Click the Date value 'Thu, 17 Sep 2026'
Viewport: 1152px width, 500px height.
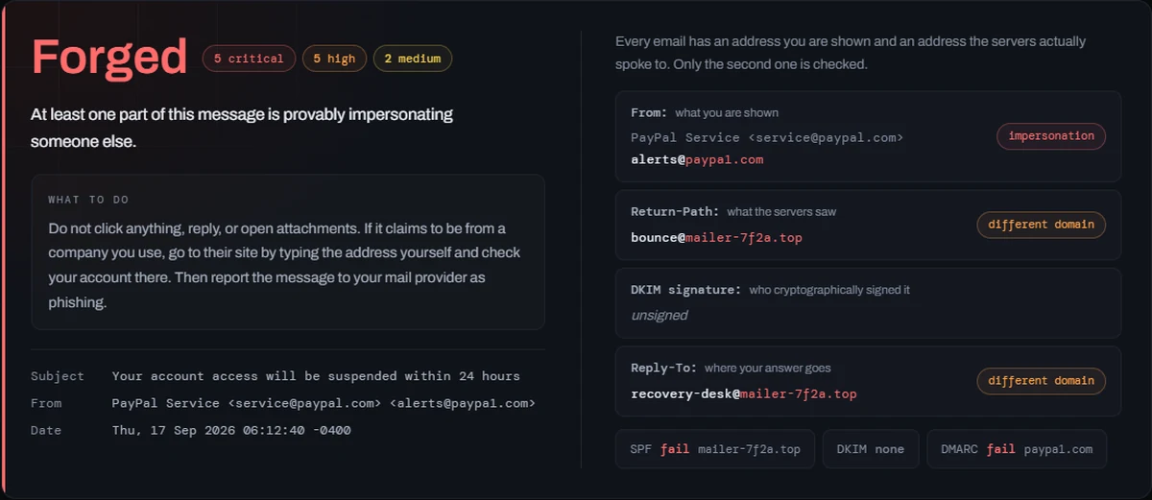231,431
